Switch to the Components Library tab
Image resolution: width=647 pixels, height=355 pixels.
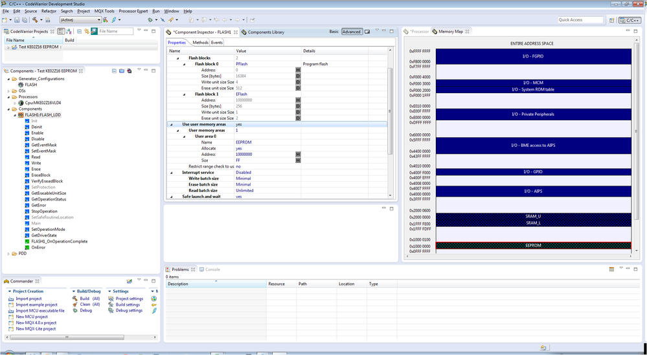(263, 32)
